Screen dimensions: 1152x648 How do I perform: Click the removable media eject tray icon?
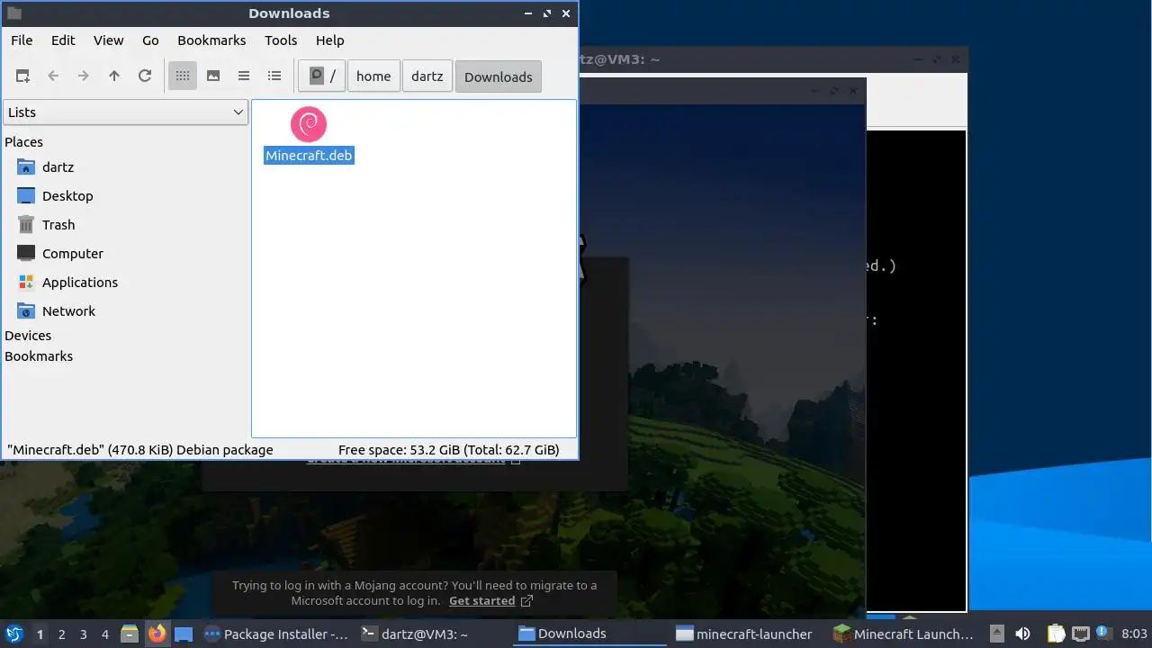[x=996, y=634]
